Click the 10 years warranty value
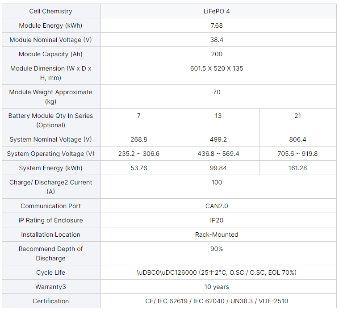This screenshot has width=339, height=314. [217, 287]
